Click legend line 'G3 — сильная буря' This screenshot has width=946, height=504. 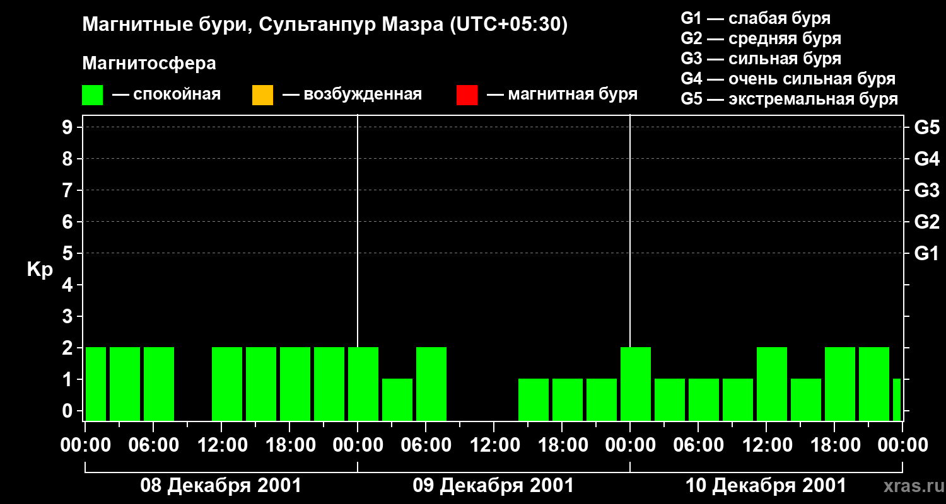[761, 59]
